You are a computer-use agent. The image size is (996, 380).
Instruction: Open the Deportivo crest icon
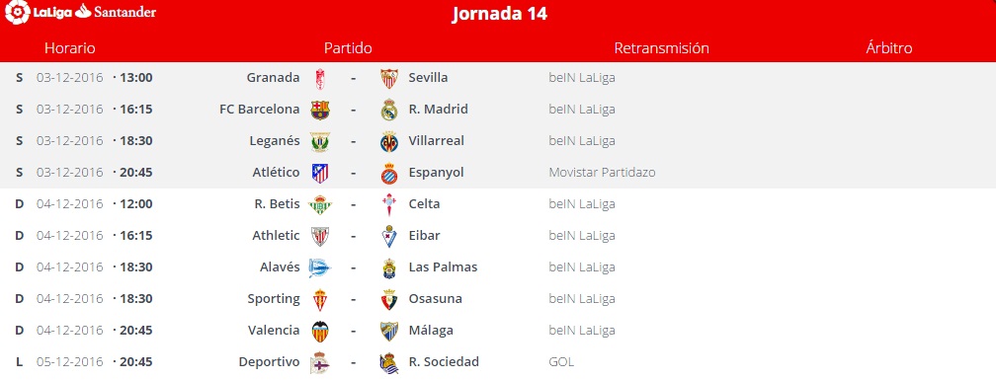pyautogui.click(x=320, y=363)
